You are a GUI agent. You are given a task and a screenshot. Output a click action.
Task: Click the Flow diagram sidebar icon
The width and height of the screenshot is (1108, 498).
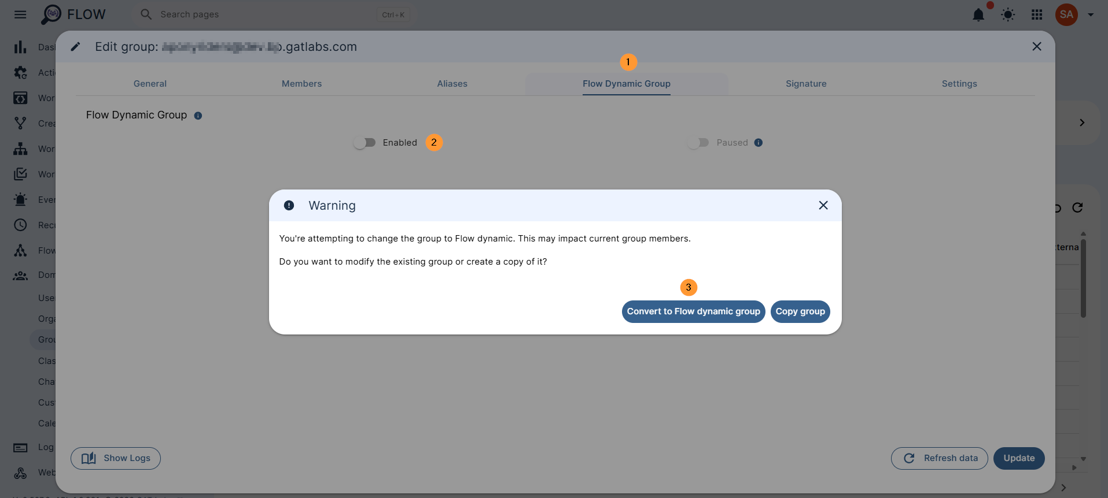click(20, 250)
